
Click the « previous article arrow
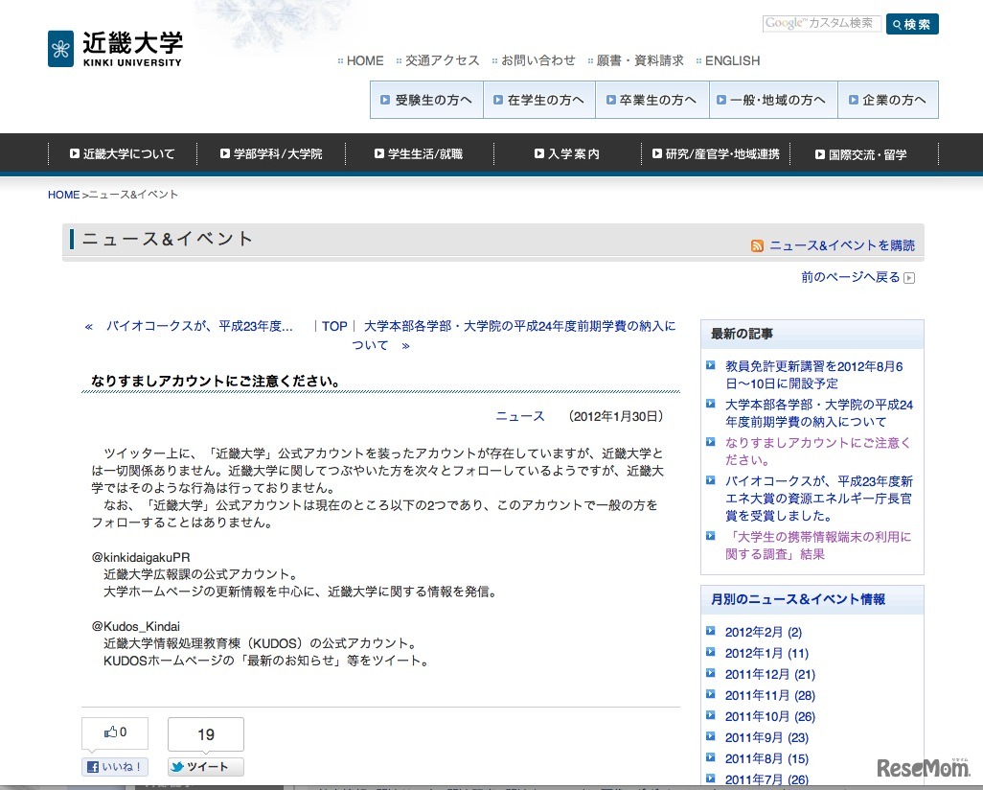click(x=89, y=326)
